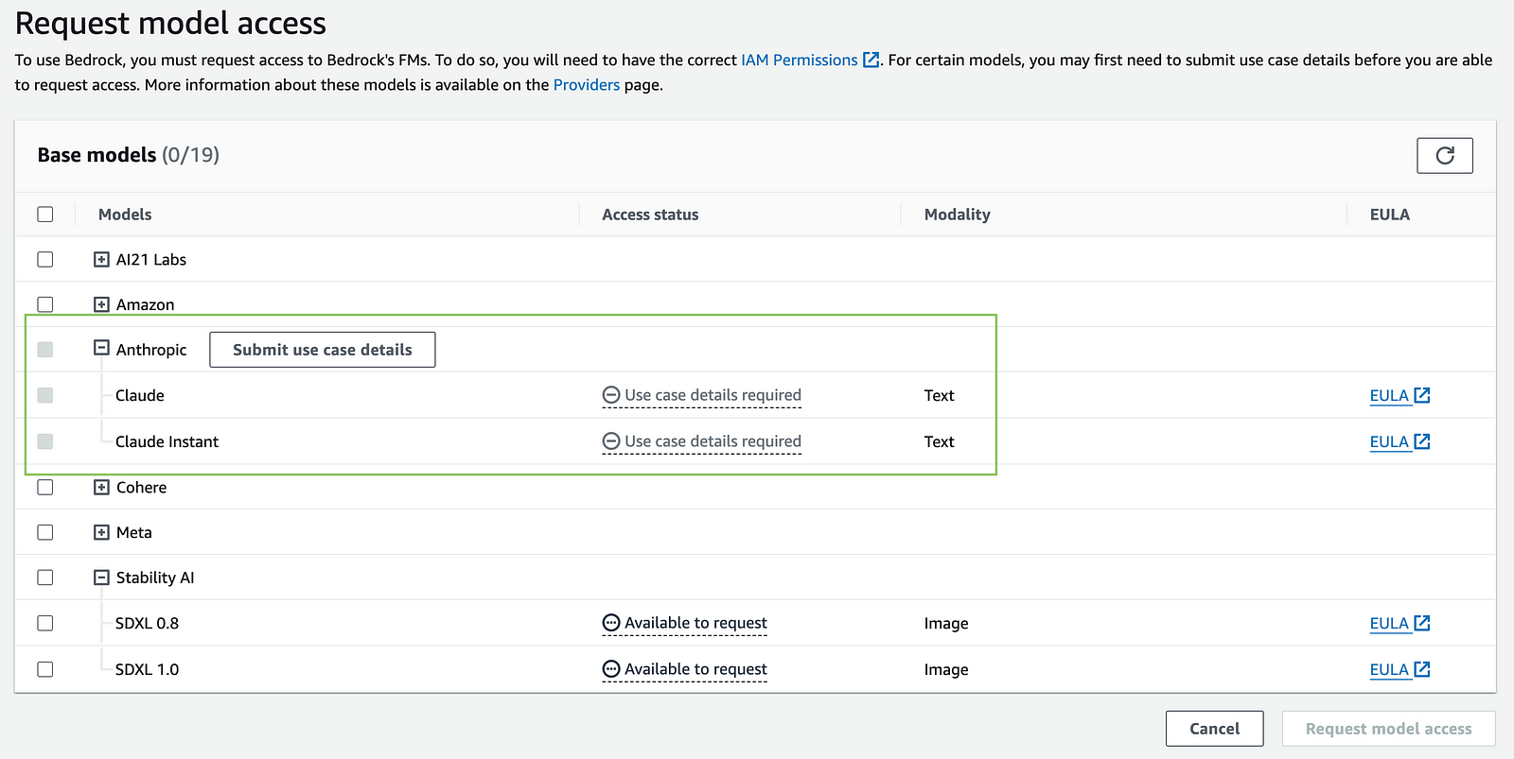Image resolution: width=1514 pixels, height=759 pixels.
Task: Click the Access status column header
Action: [x=650, y=215]
